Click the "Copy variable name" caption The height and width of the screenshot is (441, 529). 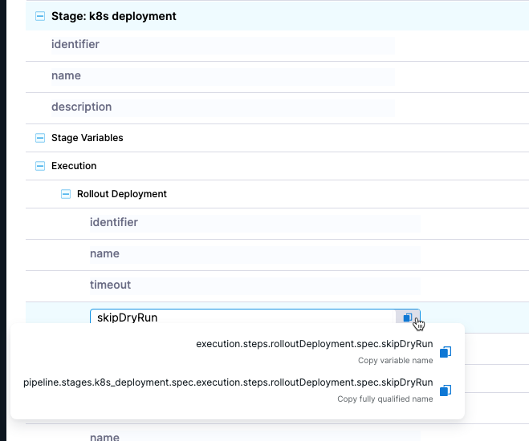point(395,361)
